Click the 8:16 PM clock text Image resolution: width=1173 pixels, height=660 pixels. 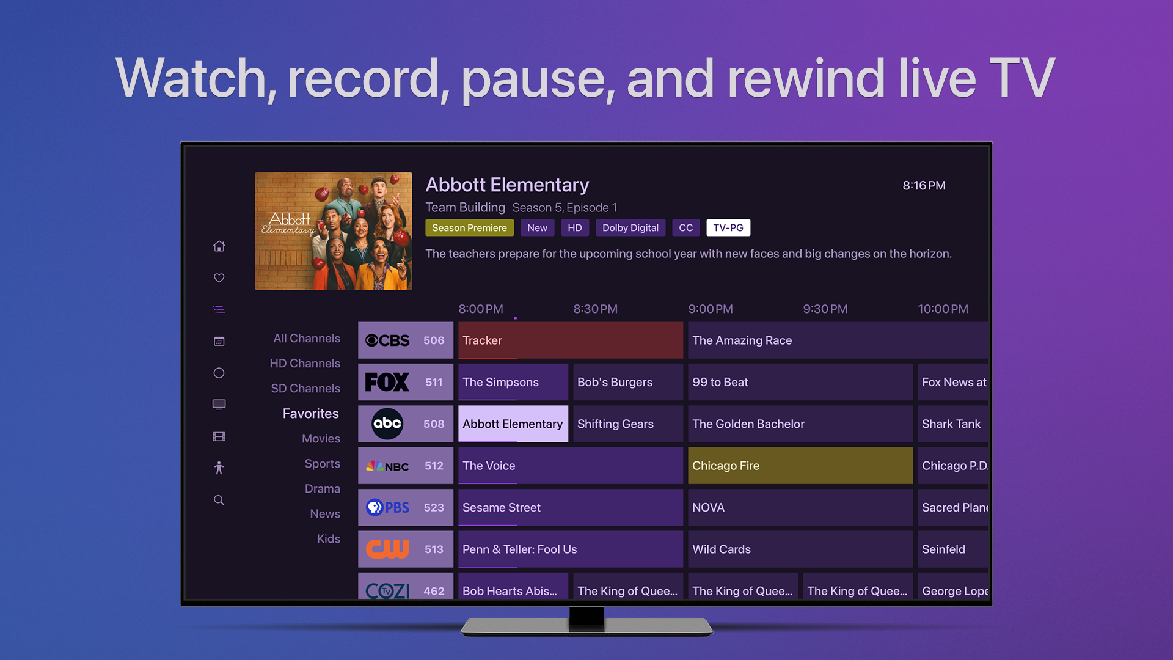point(924,185)
